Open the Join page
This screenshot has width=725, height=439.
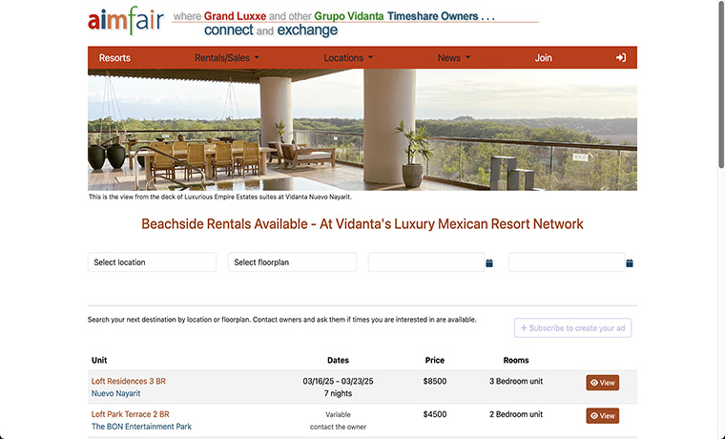tap(543, 57)
